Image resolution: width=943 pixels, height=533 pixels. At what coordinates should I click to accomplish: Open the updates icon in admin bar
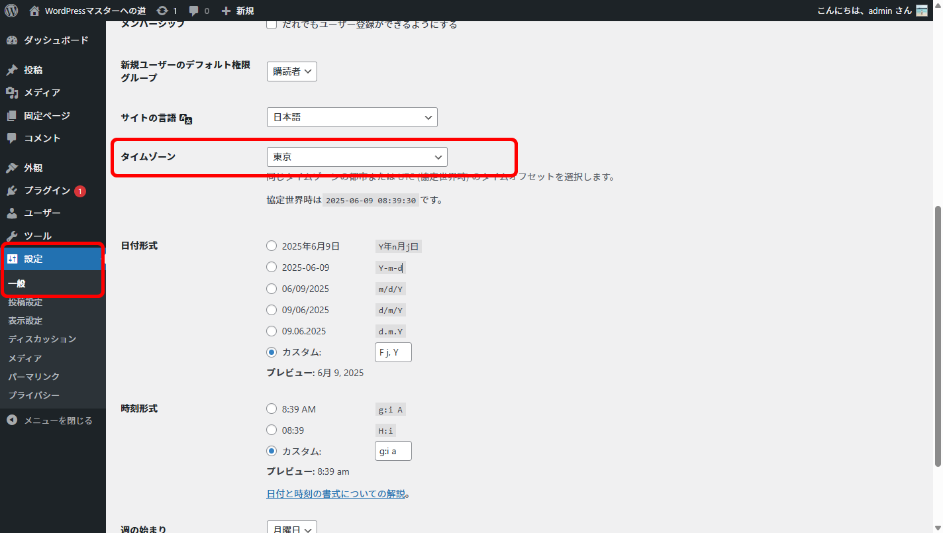click(x=162, y=11)
